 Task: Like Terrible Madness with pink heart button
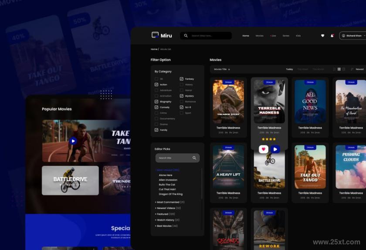tap(264, 149)
